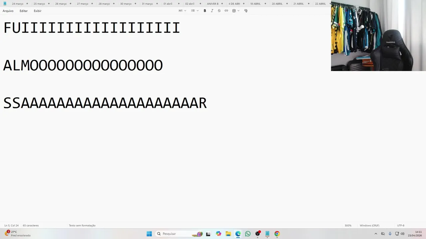Apply strikethrough formatting
Screen dimensions: 426x239
[x=219, y=11]
